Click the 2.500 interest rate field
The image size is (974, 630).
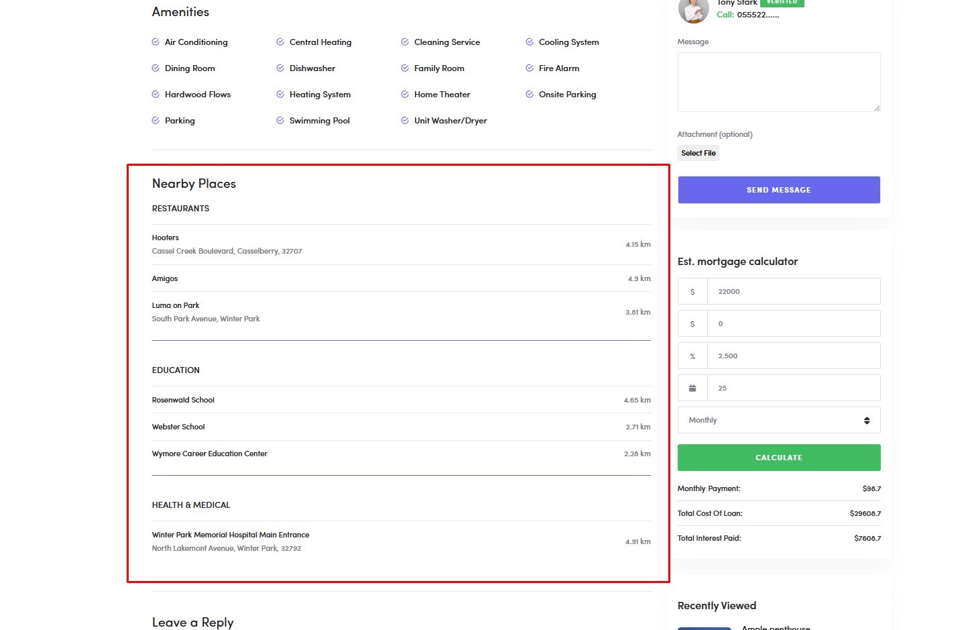[794, 356]
